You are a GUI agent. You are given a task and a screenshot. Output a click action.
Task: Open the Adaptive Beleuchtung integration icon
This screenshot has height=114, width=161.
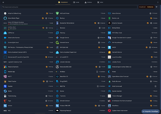[5, 13]
